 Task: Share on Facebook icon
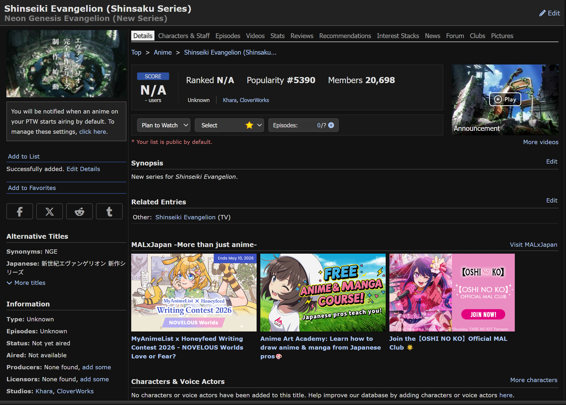[20, 212]
